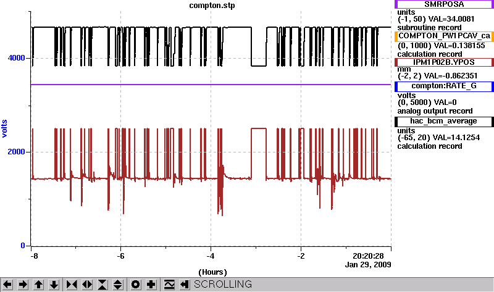Select the hac_bcm_average legend entry
The width and height of the screenshot is (494, 292).
444,122
